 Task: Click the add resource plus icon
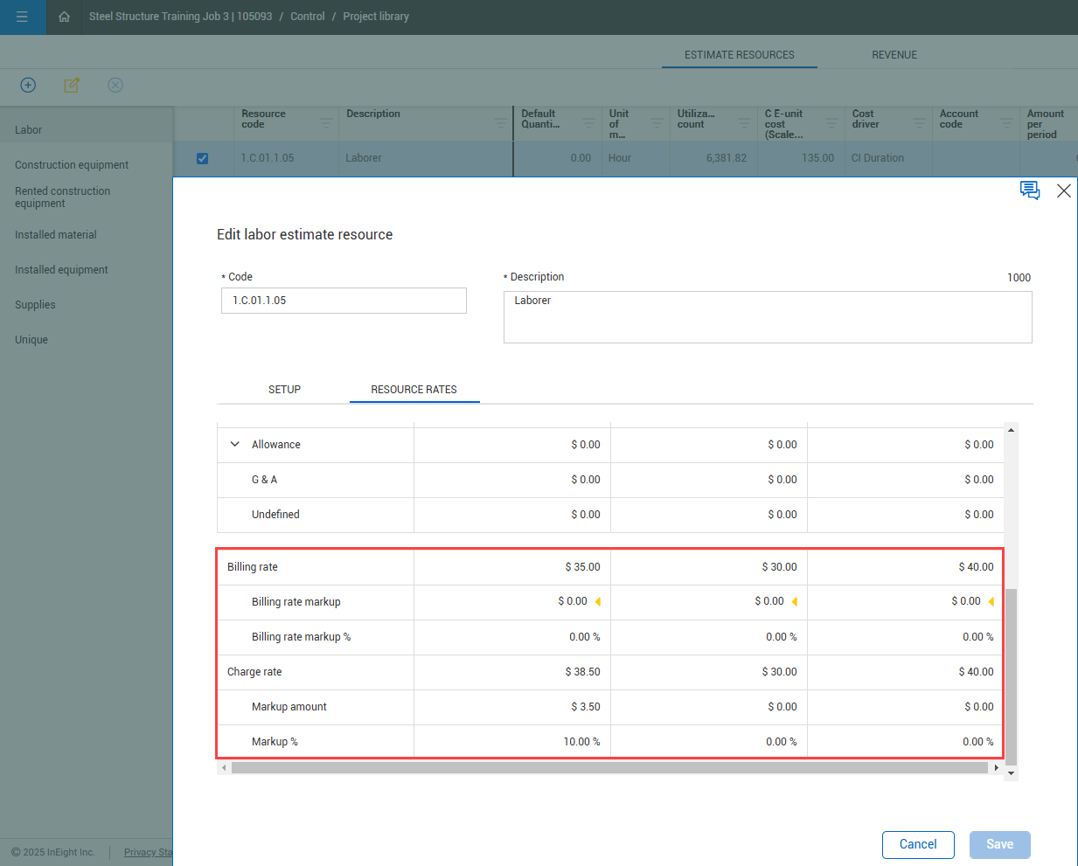click(x=28, y=85)
